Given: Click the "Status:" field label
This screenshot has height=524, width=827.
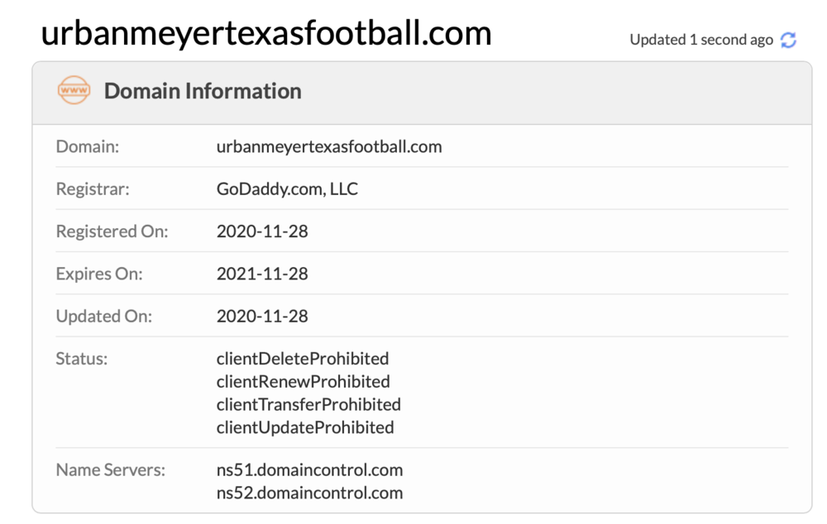Looking at the screenshot, I should 82,359.
